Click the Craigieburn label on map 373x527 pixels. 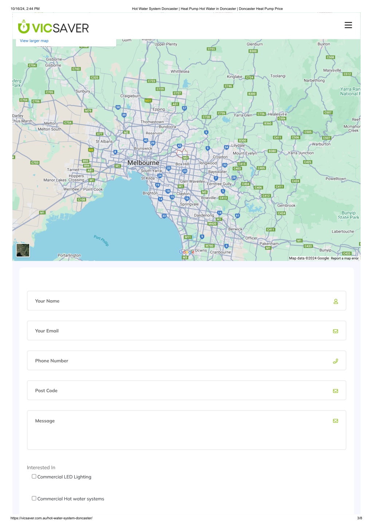(130, 96)
